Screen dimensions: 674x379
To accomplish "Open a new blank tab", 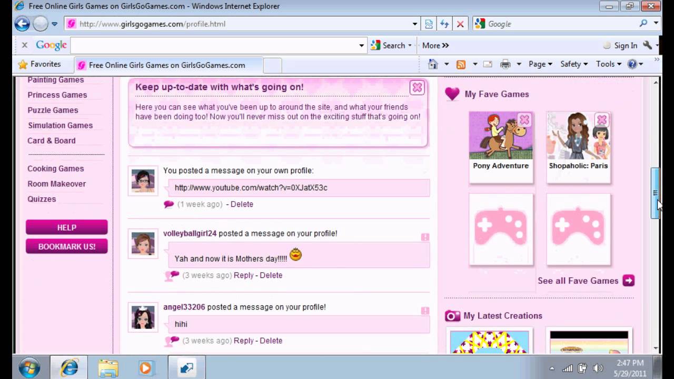I will click(x=272, y=65).
